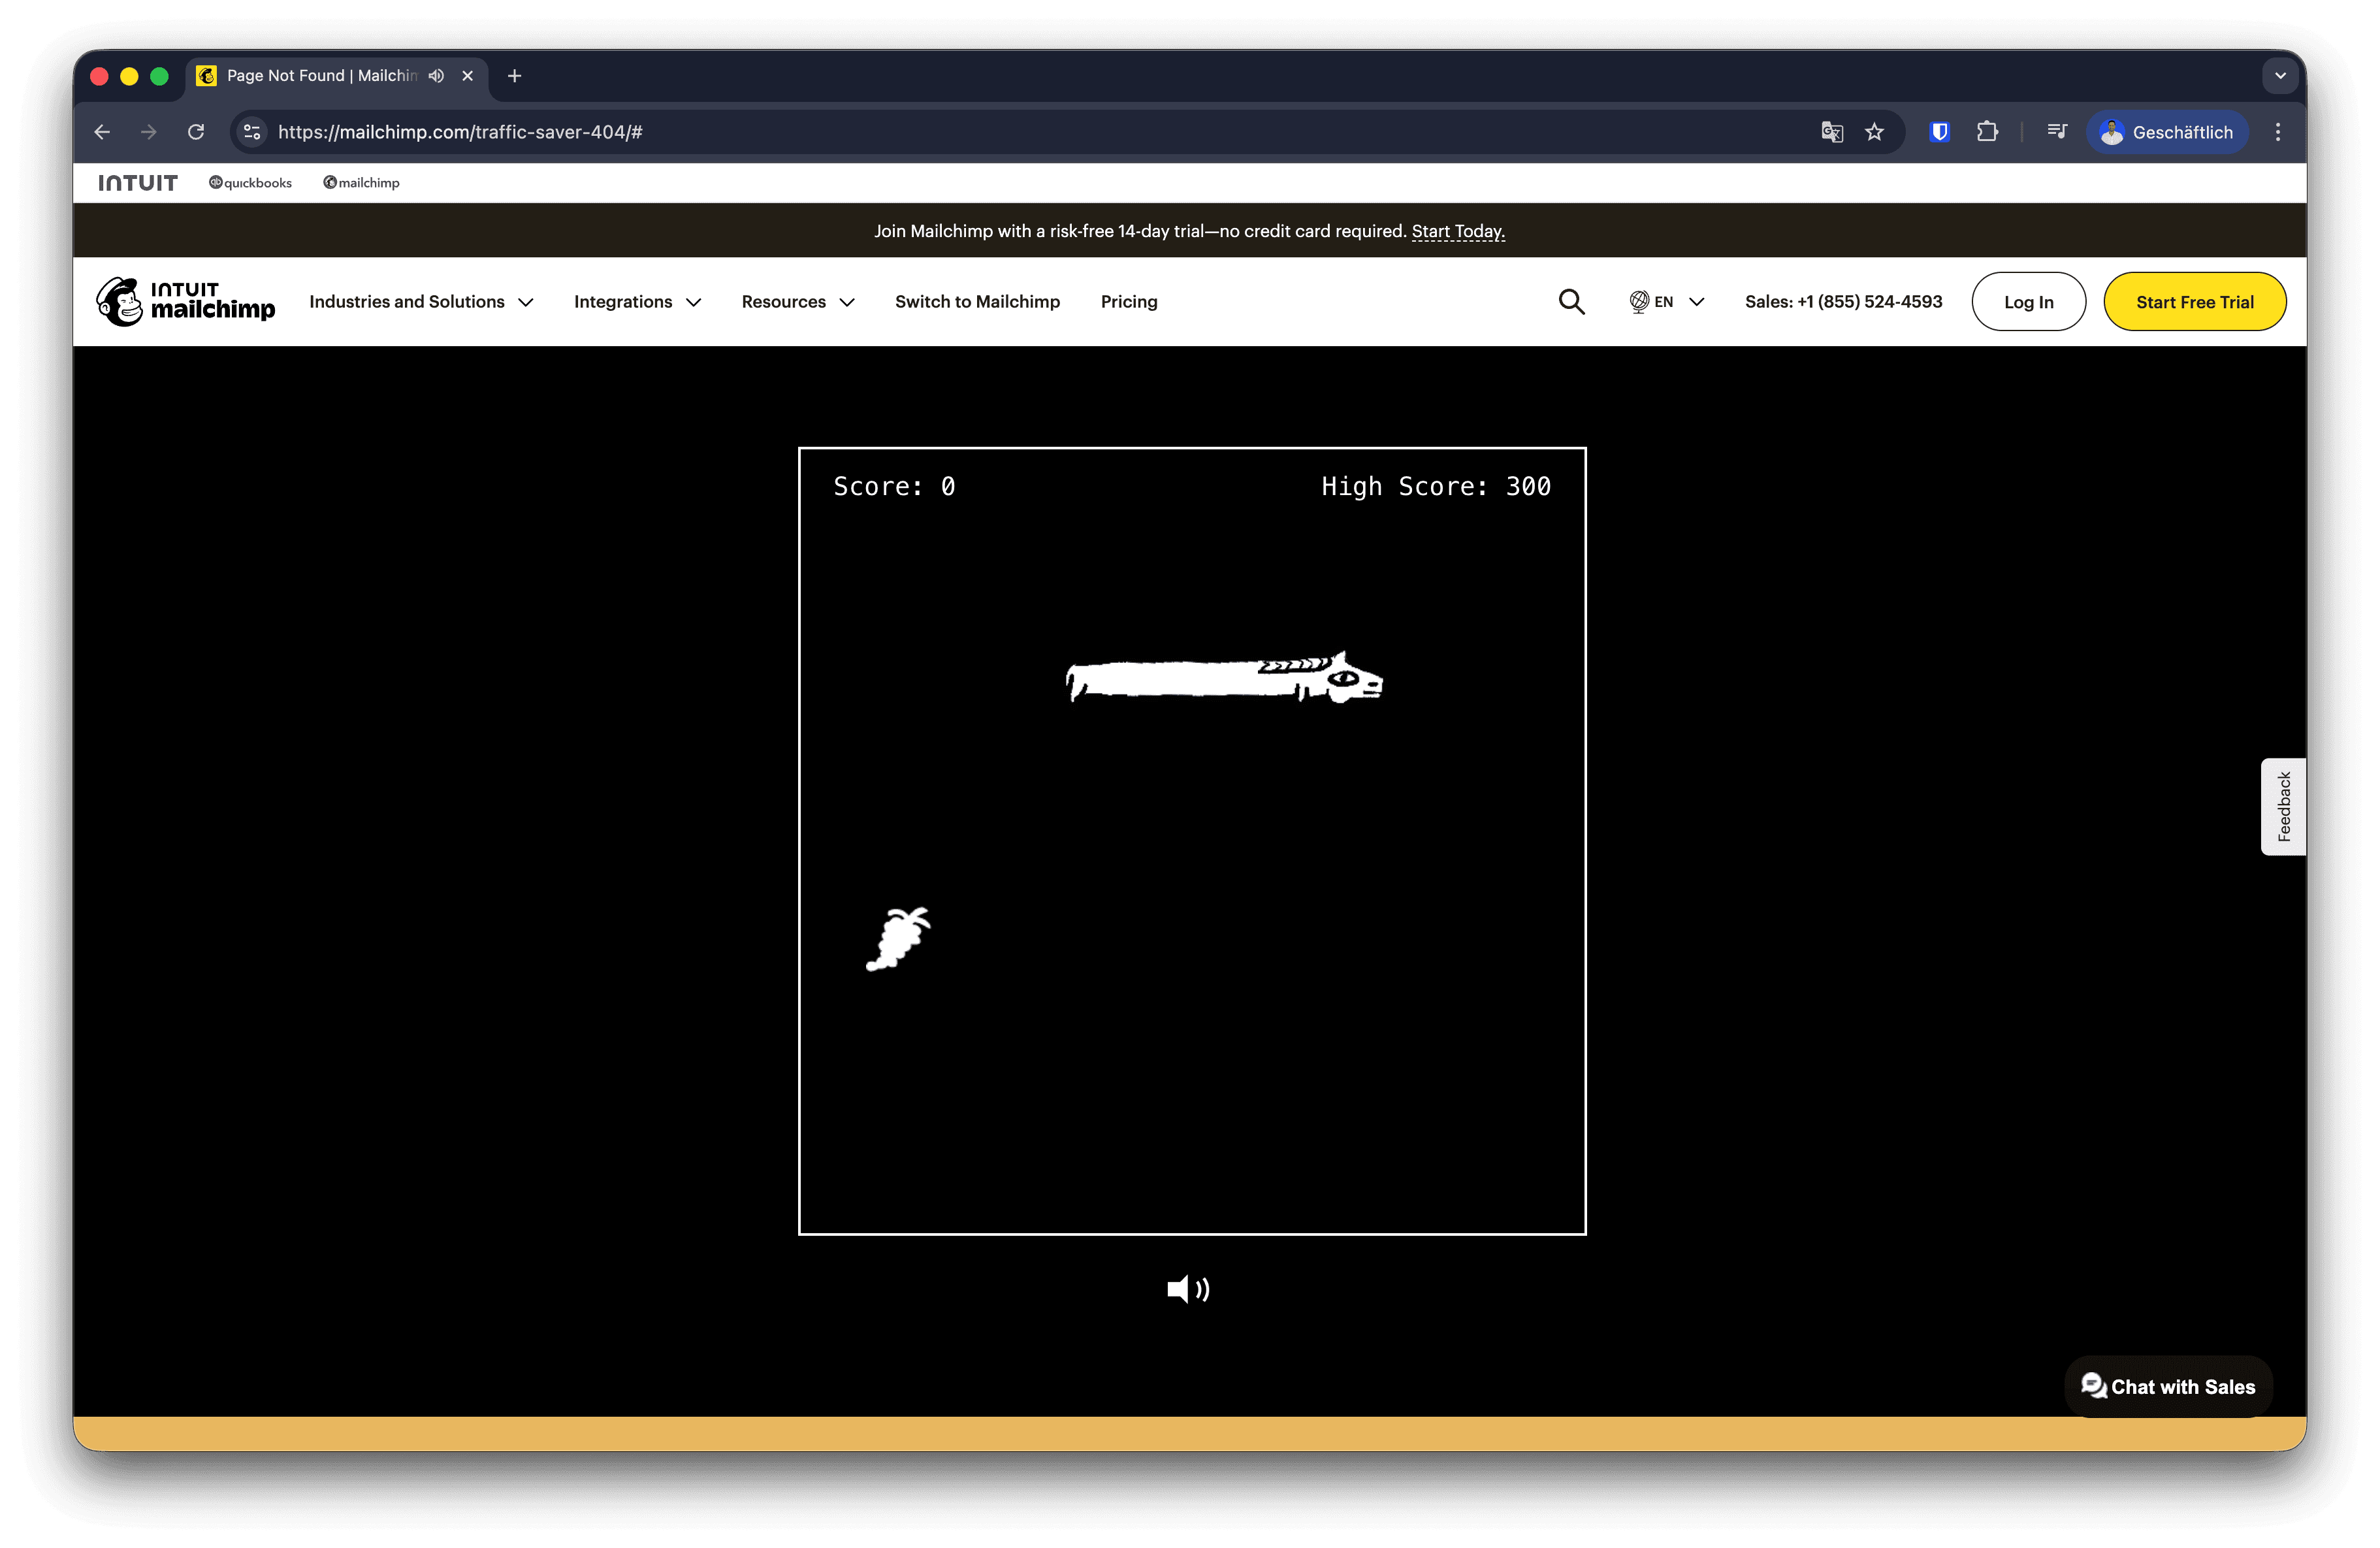Open the media controls icon

pyautogui.click(x=2056, y=132)
